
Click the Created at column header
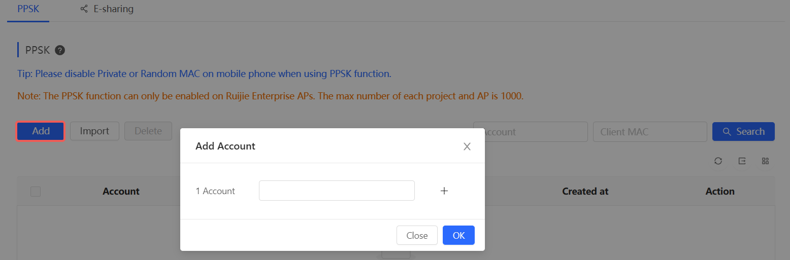[x=585, y=192]
